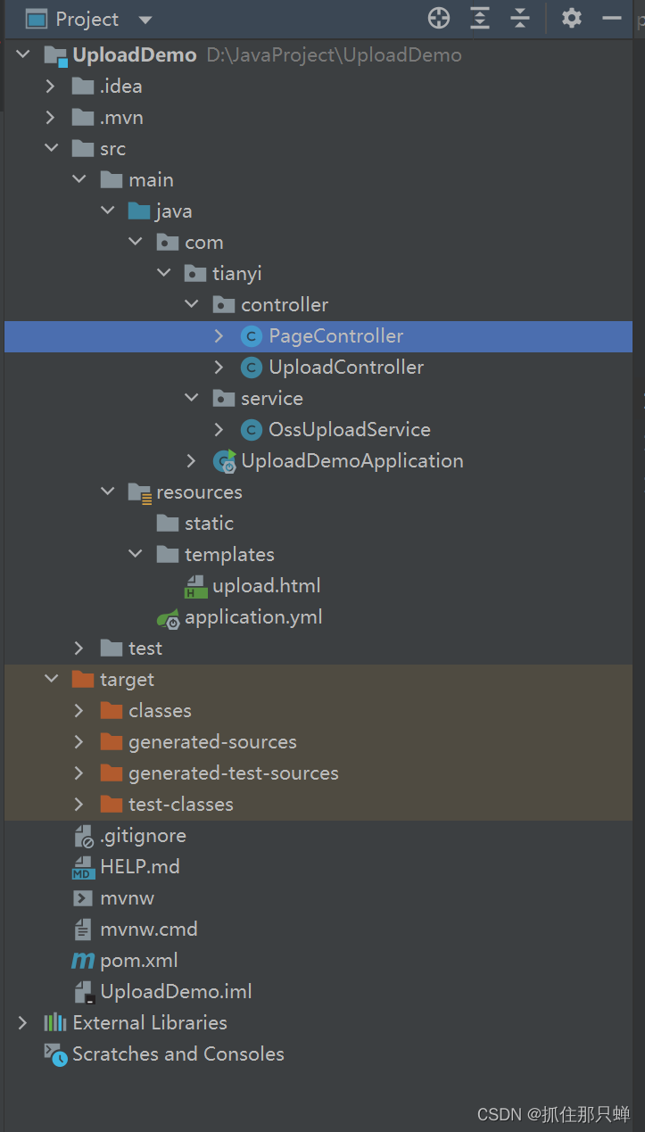Screen dimensions: 645x1132
Task: Collapse the resources folder
Action: [x=108, y=492]
